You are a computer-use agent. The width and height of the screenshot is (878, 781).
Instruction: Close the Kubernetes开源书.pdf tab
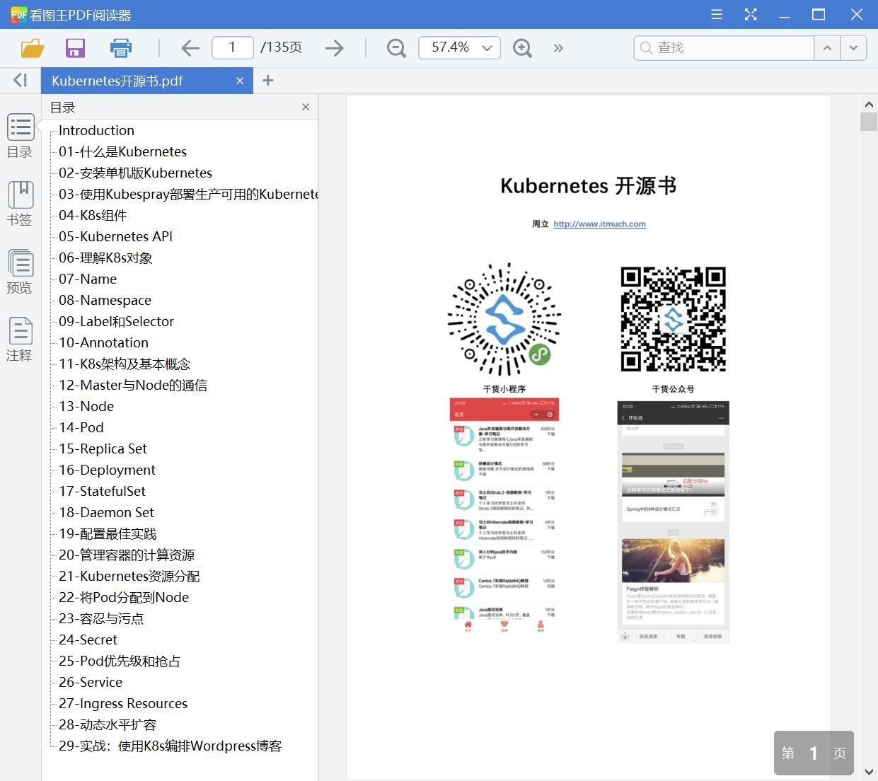click(x=240, y=81)
